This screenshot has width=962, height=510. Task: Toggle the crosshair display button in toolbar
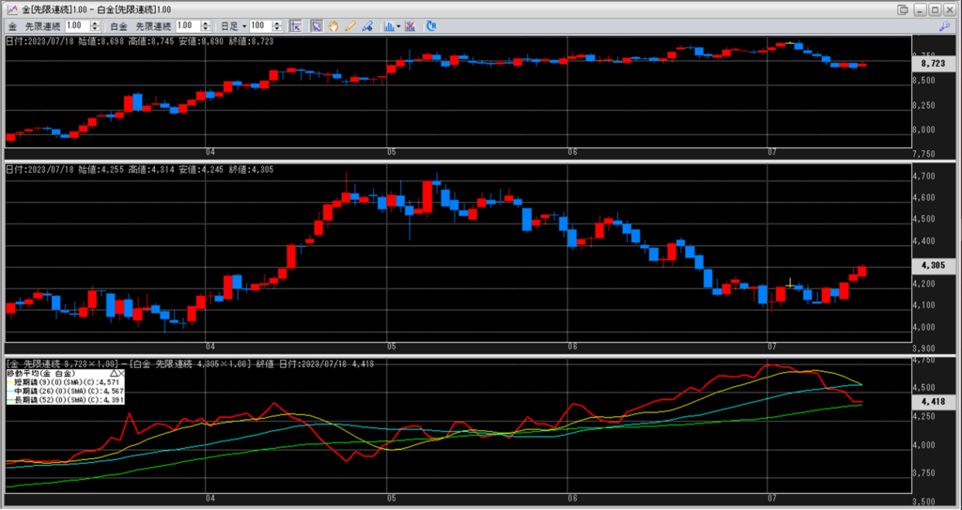point(295,26)
